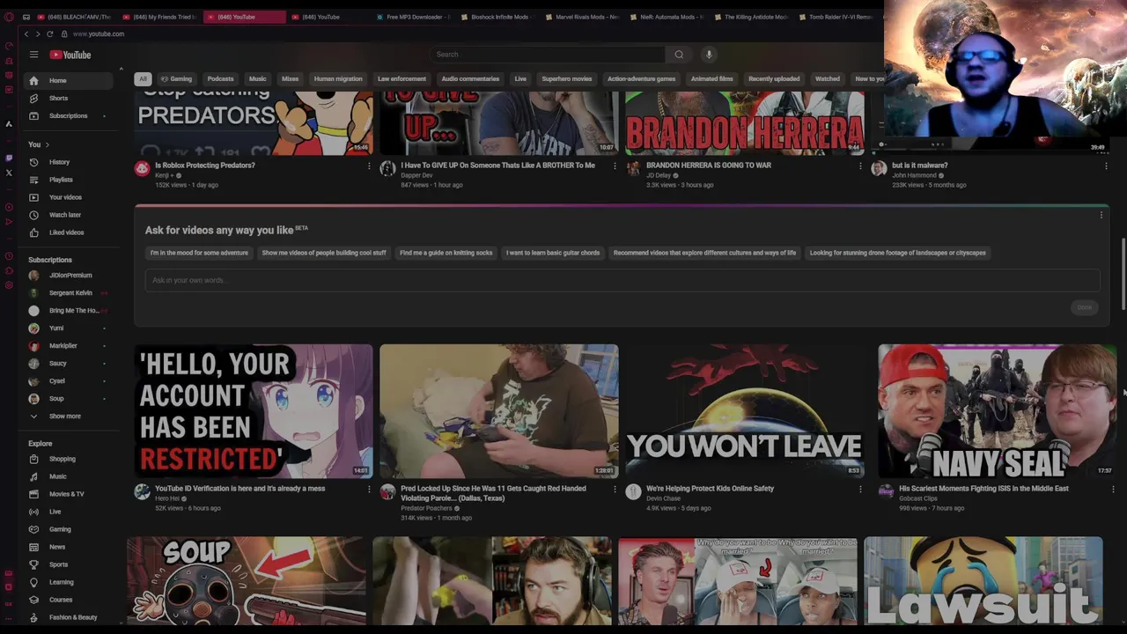1127x634 pixels.
Task: Open options for 'We're Helping Protect Kids' video
Action: tap(860, 489)
